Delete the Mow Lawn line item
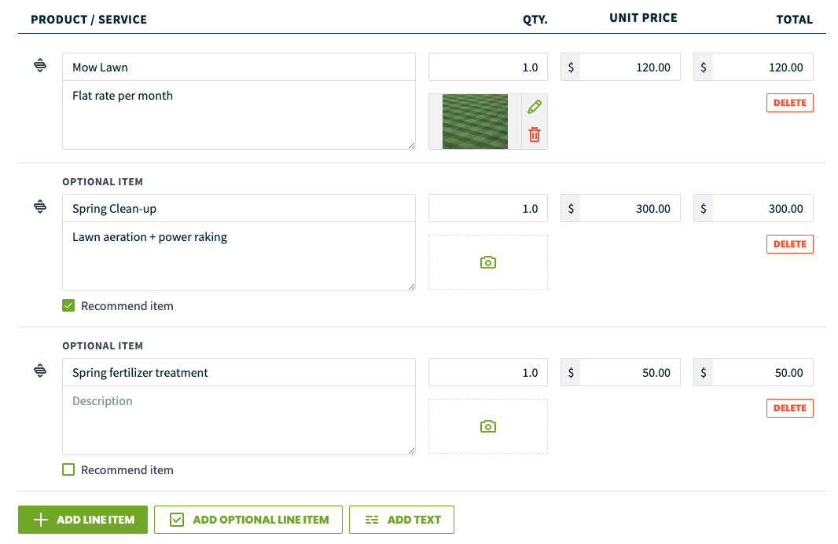Screen dimensions: 838x544 pyautogui.click(x=790, y=103)
